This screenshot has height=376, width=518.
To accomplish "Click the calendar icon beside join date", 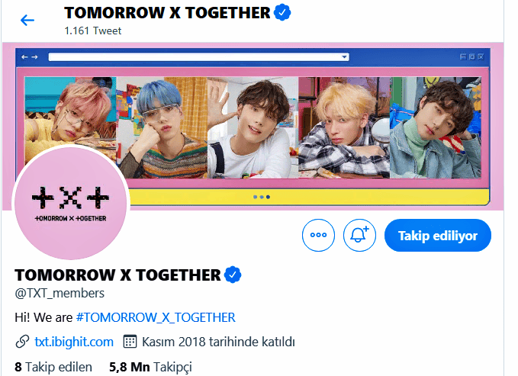I will [130, 342].
